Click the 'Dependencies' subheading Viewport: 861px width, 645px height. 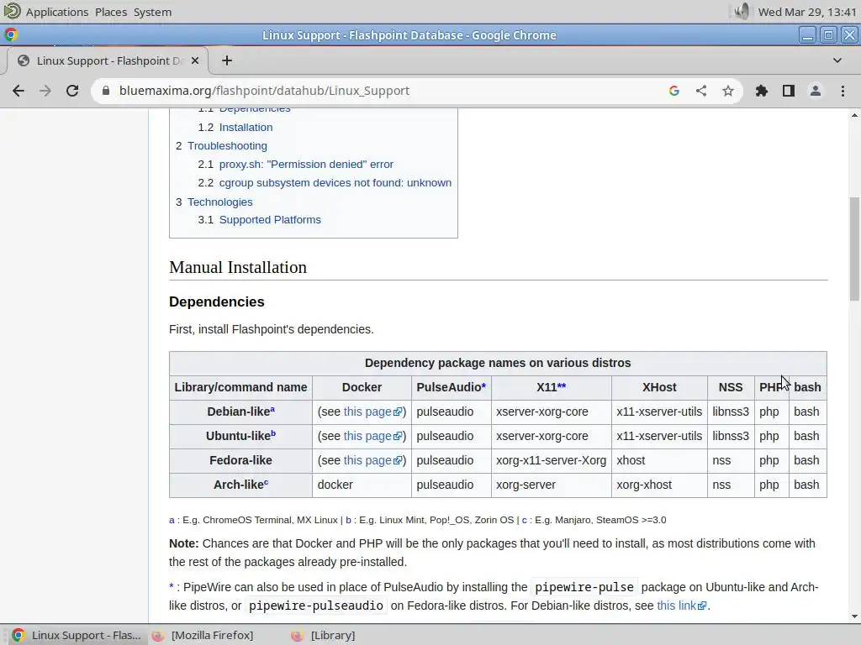(x=216, y=302)
